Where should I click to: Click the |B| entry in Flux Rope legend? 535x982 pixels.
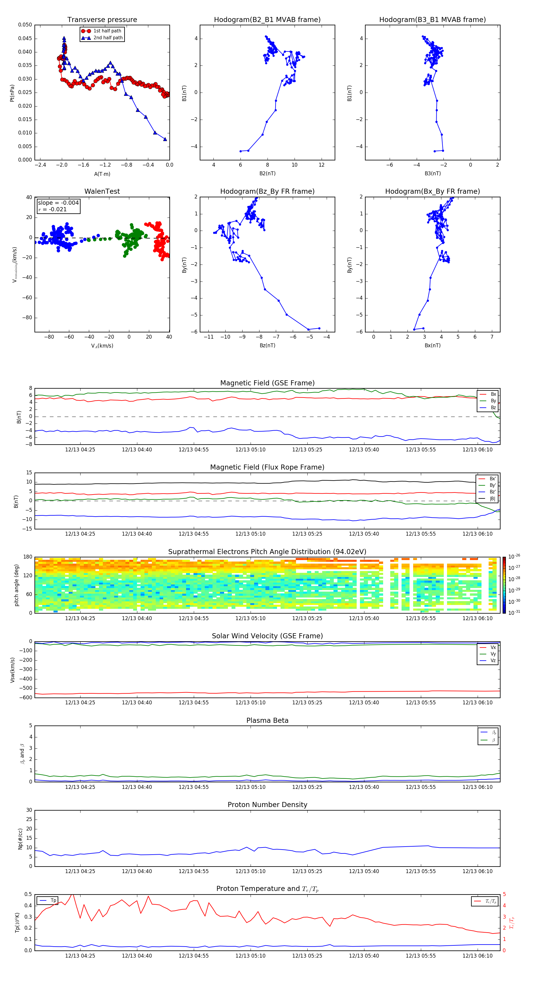pos(487,499)
